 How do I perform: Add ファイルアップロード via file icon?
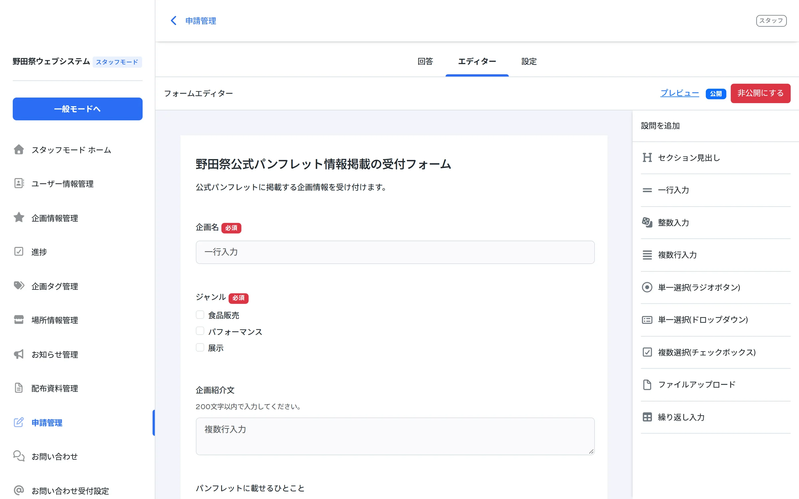coord(647,385)
